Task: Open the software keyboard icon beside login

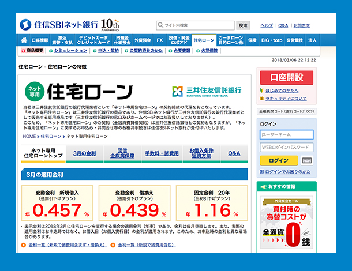Action: click(307, 160)
